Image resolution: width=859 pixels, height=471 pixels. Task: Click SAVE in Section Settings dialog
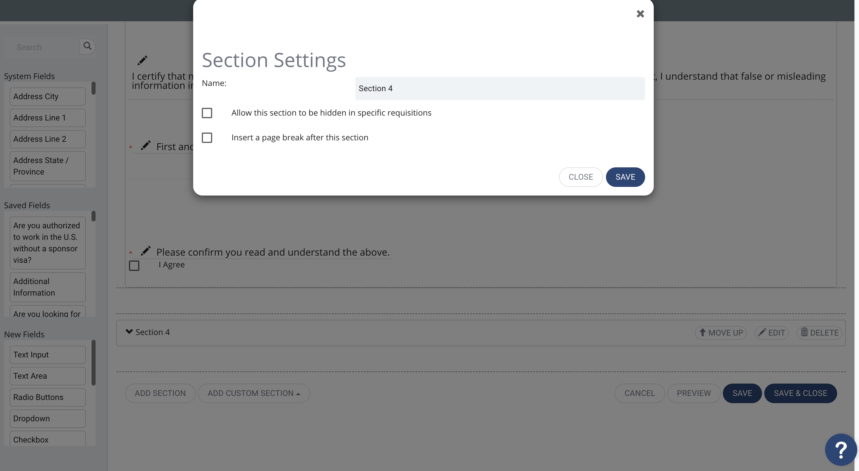point(625,177)
